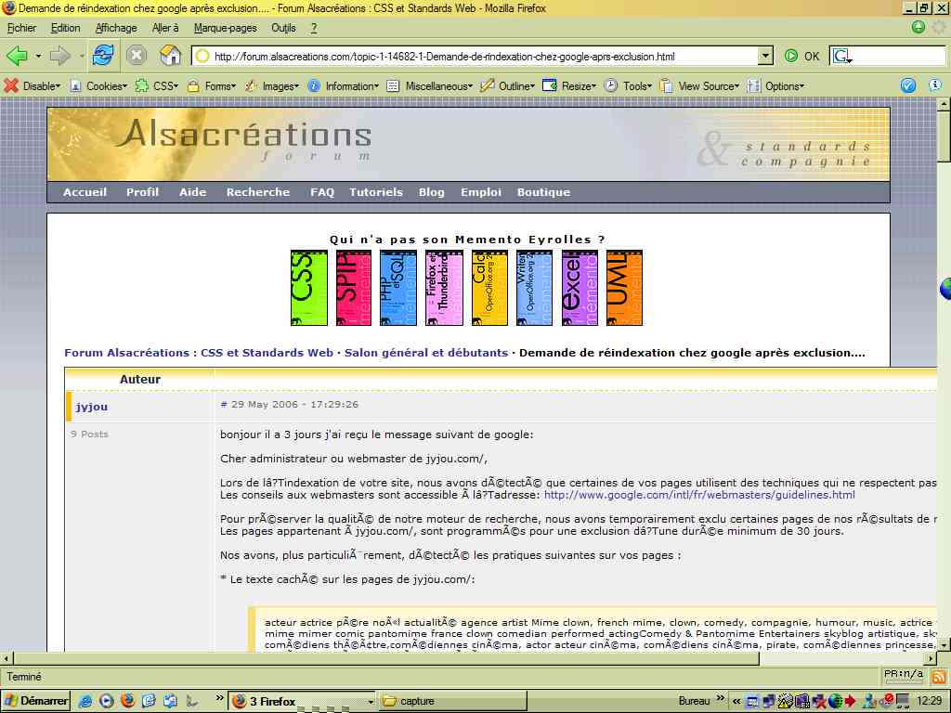Image resolution: width=951 pixels, height=713 pixels.
Task: Open the Excel memento book cover
Action: pos(580,288)
